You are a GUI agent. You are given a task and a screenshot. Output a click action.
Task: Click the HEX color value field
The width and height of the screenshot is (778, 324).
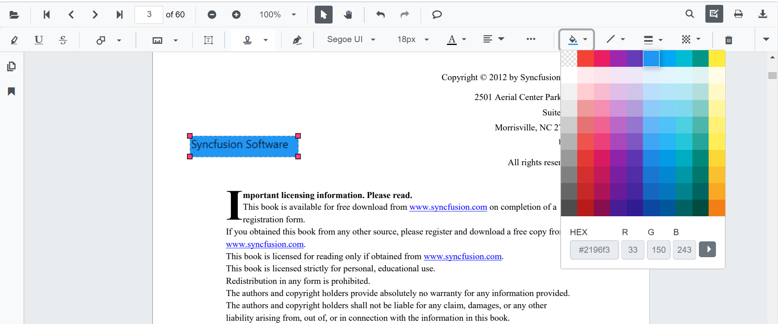[x=594, y=250]
